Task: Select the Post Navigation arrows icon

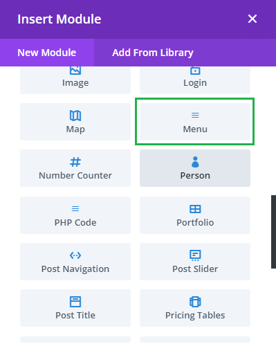Action: coord(75,255)
